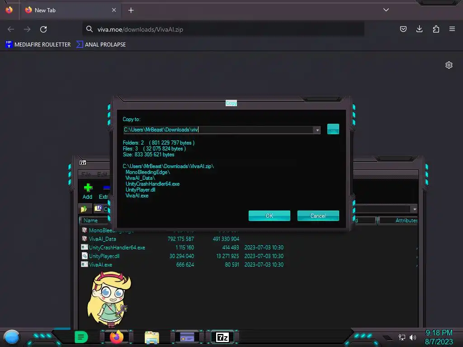Open the New Tab personalize gear

(x=449, y=65)
